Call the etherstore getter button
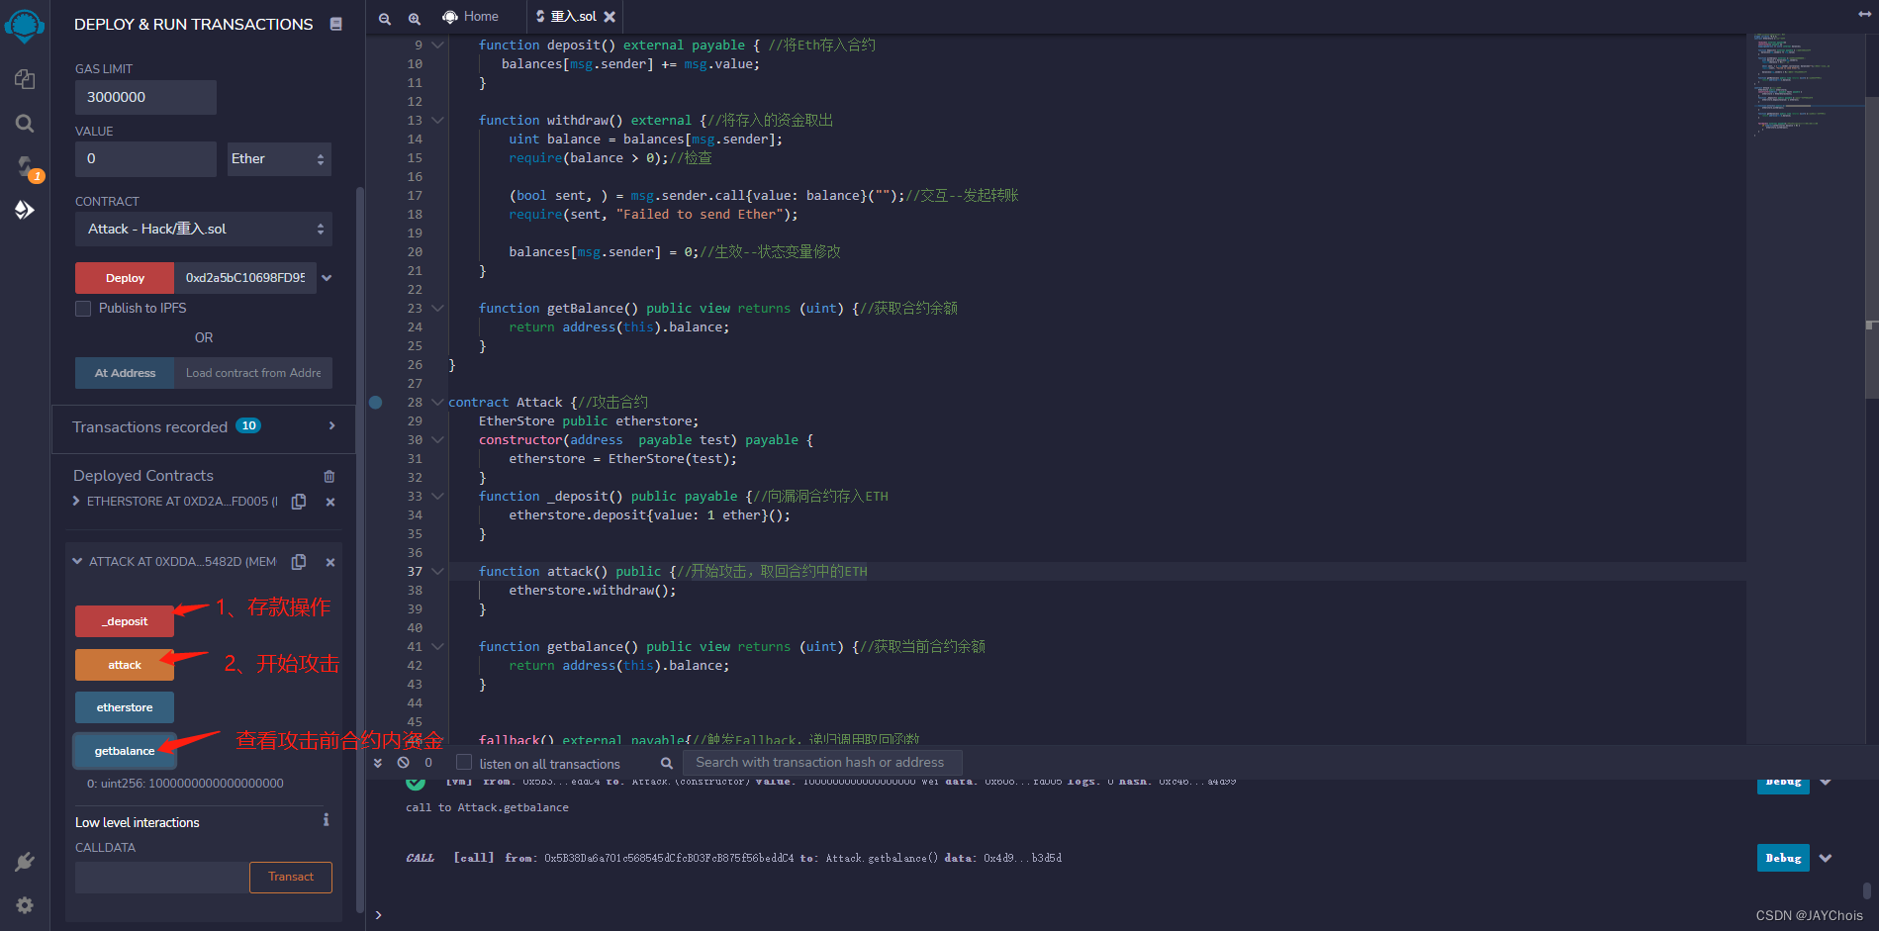This screenshot has height=931, width=1879. pos(125,707)
